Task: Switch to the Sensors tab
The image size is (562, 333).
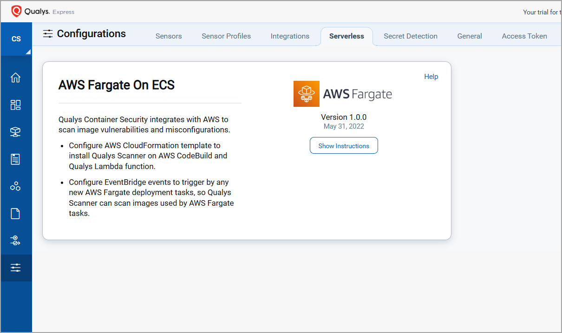Action: [169, 36]
